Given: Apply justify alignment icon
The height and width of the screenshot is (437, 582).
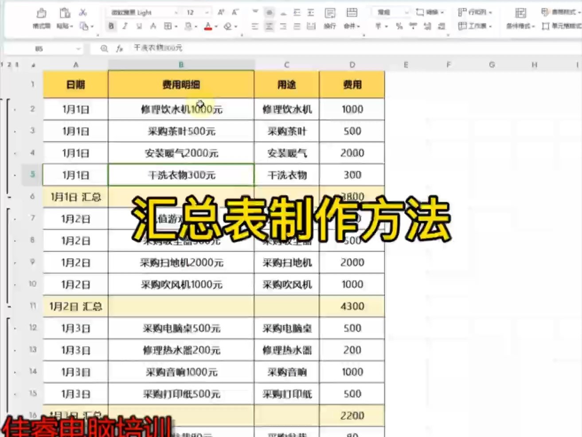Looking at the screenshot, I should click(297, 27).
